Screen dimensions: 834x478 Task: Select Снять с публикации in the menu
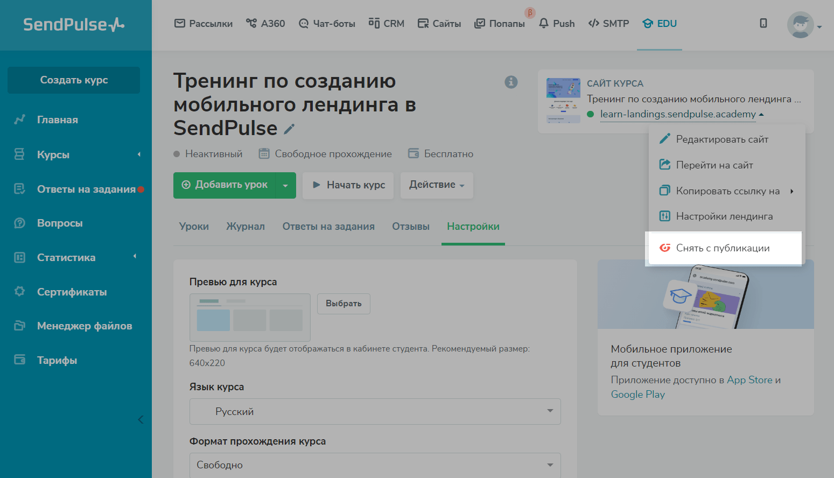click(x=723, y=248)
